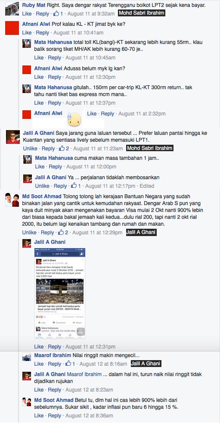Click the thumbs-up icon on Ruby Mat's comment

click(56, 13)
